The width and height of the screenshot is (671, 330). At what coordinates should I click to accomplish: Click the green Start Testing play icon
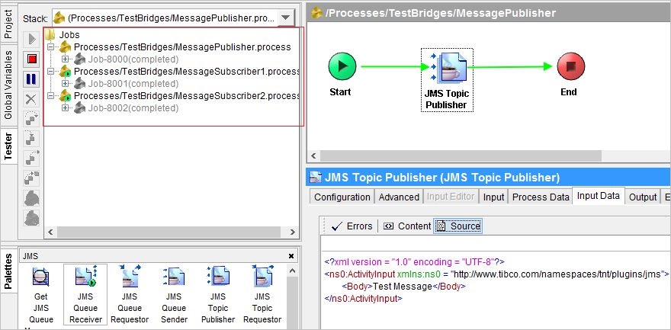click(32, 39)
